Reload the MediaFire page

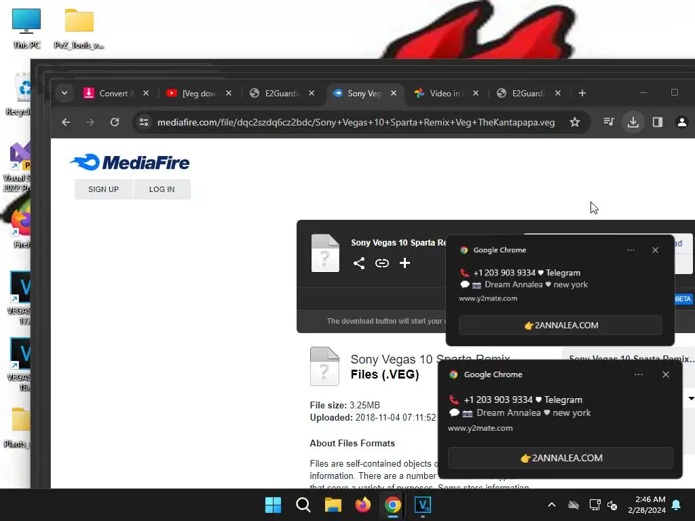pyautogui.click(x=115, y=122)
